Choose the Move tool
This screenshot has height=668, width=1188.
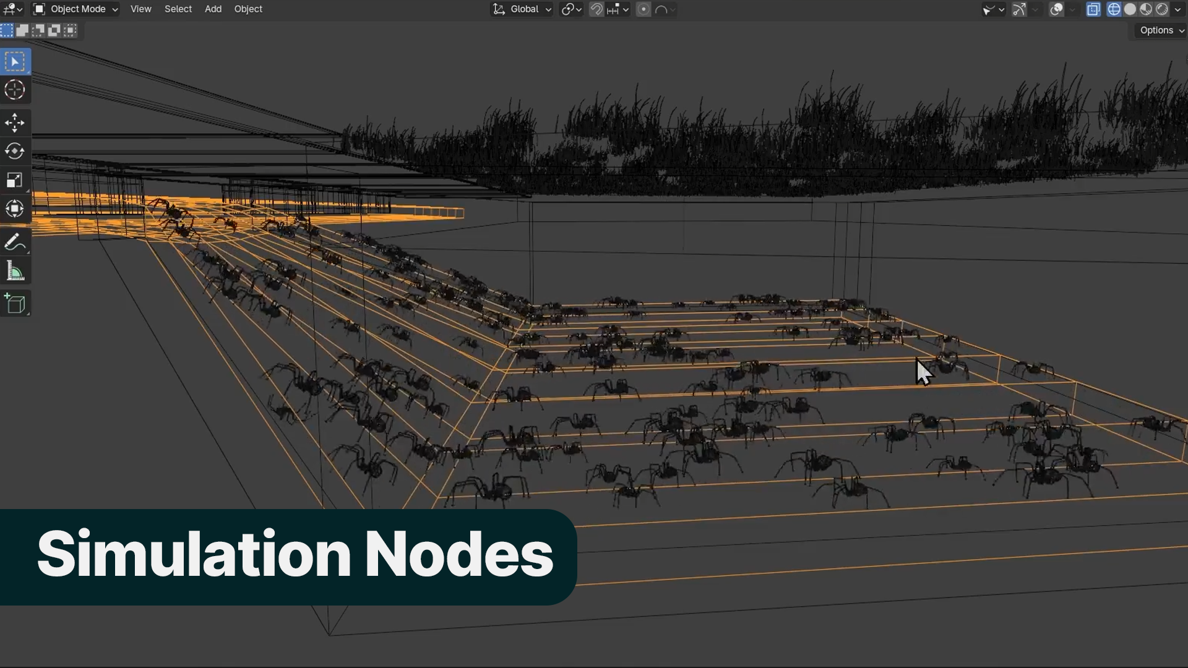[15, 122]
